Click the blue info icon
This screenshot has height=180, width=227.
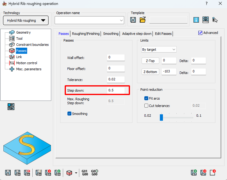tap(196, 20)
